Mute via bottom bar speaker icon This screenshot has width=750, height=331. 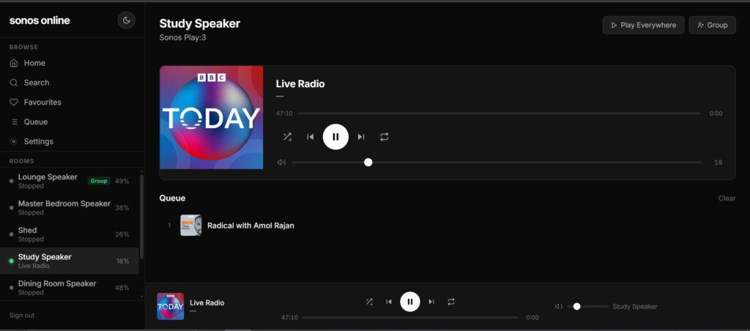coord(558,307)
